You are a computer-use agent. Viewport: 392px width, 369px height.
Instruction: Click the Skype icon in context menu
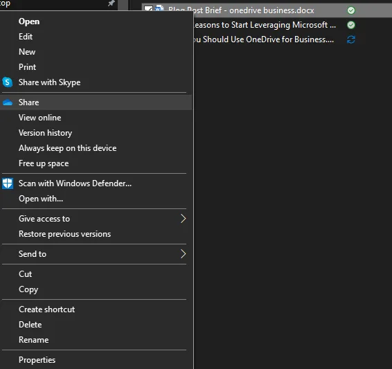8,82
